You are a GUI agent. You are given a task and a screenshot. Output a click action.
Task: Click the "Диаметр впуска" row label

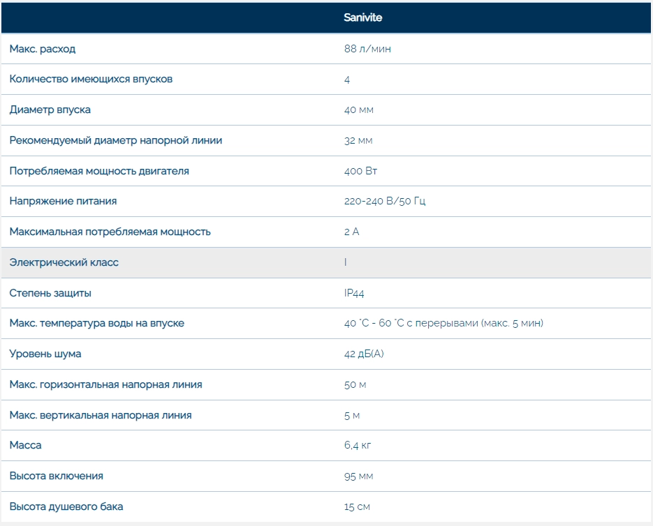coord(50,110)
